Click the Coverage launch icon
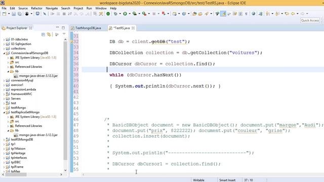This screenshot has height=182, width=324. [135, 14]
